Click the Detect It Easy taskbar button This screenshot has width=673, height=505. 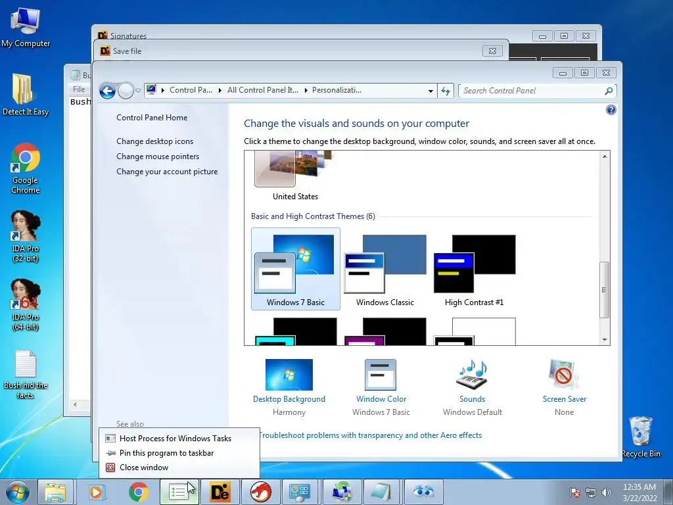coord(220,492)
